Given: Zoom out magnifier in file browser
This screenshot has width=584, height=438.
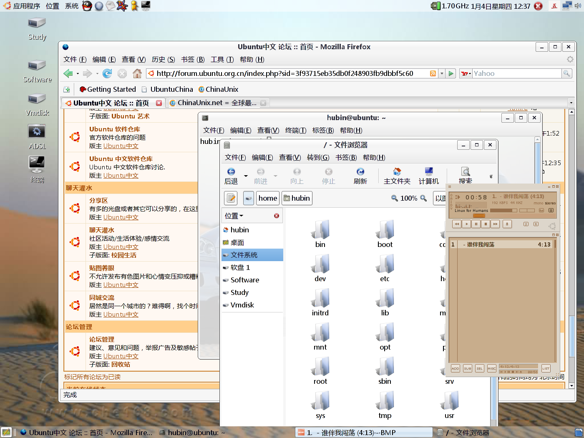Looking at the screenshot, I should coord(394,198).
